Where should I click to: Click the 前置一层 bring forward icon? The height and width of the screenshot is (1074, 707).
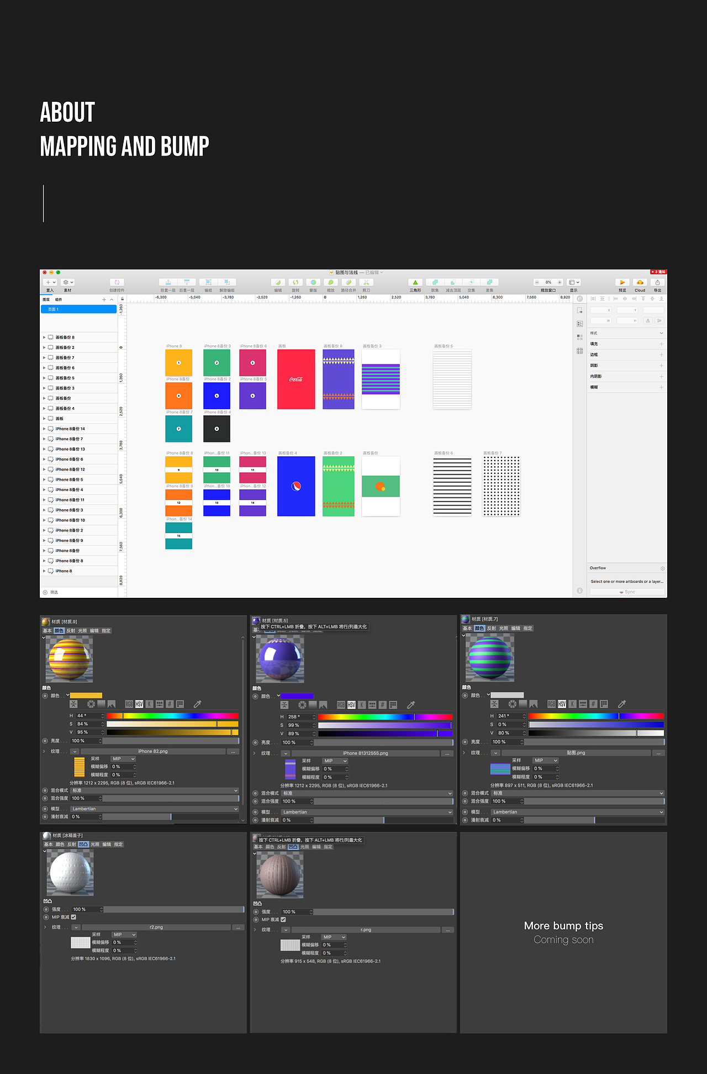pyautogui.click(x=168, y=282)
